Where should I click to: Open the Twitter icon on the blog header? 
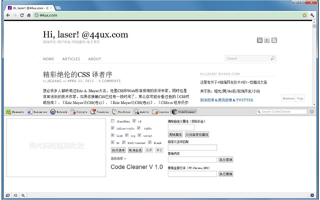tap(267, 40)
